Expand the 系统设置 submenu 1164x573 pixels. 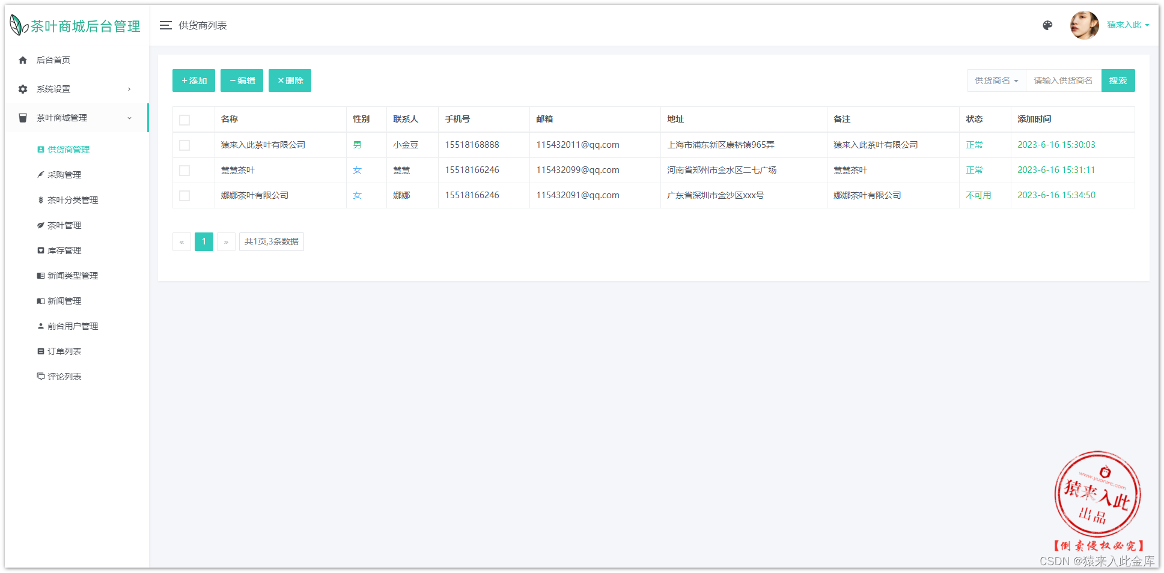(x=72, y=88)
